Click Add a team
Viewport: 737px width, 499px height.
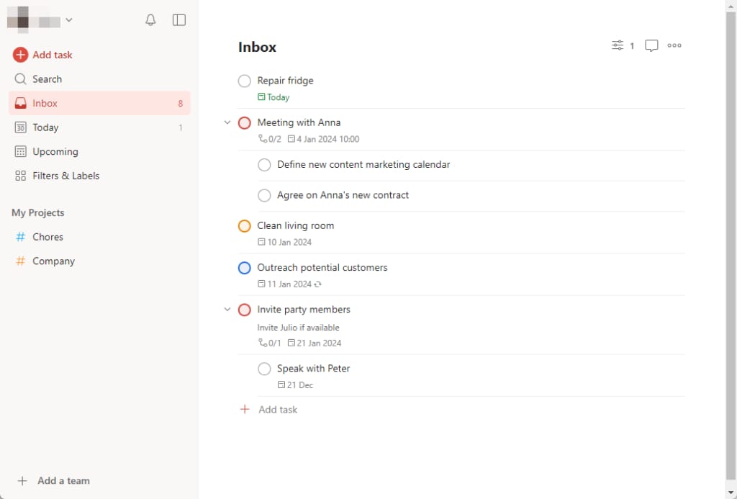click(x=63, y=481)
